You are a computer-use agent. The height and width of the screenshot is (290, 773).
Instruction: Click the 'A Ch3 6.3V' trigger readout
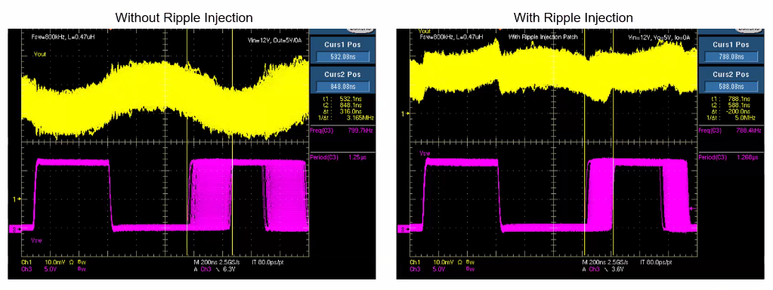(x=215, y=270)
